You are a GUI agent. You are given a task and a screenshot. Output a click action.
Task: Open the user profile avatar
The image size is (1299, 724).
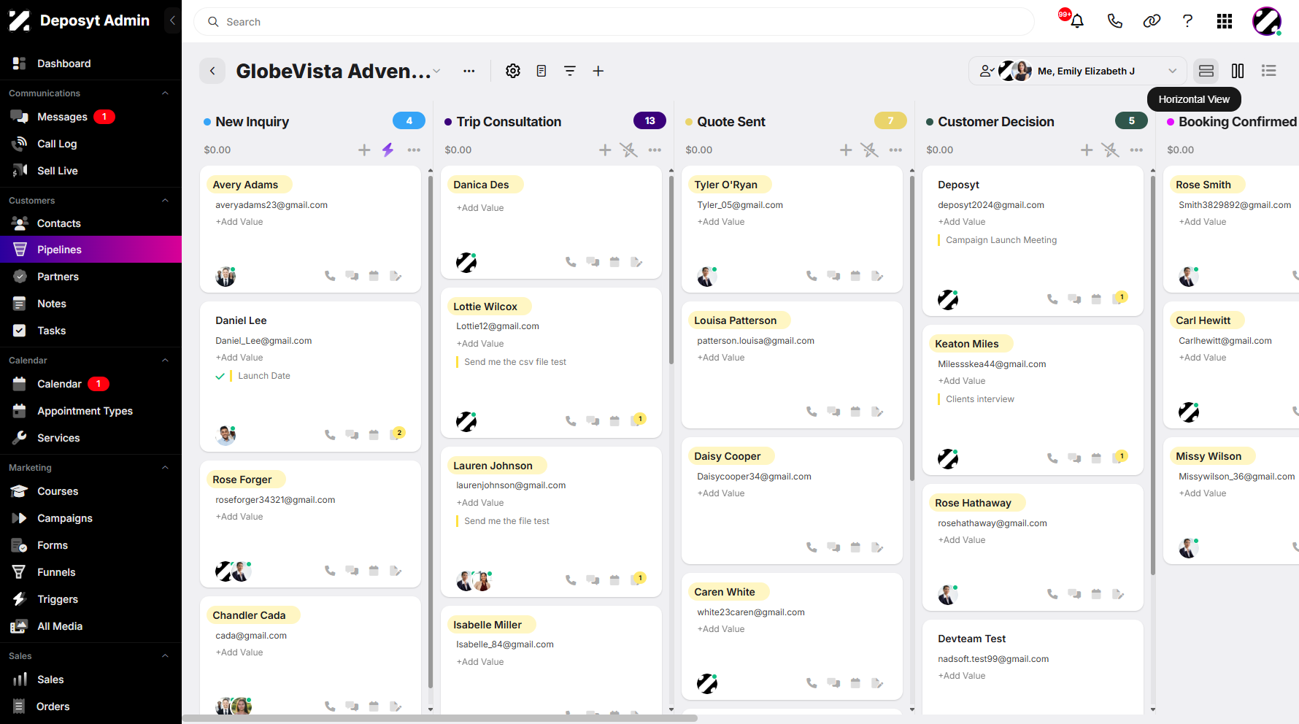[x=1267, y=21]
